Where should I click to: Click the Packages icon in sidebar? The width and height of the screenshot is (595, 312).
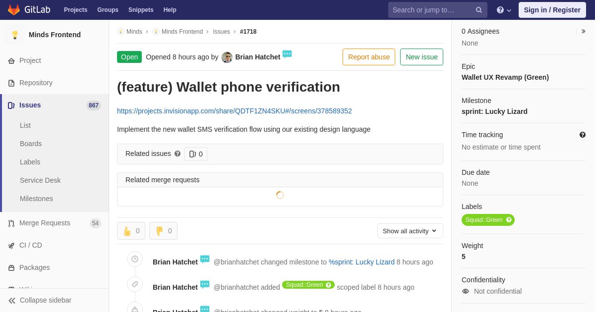[11, 268]
